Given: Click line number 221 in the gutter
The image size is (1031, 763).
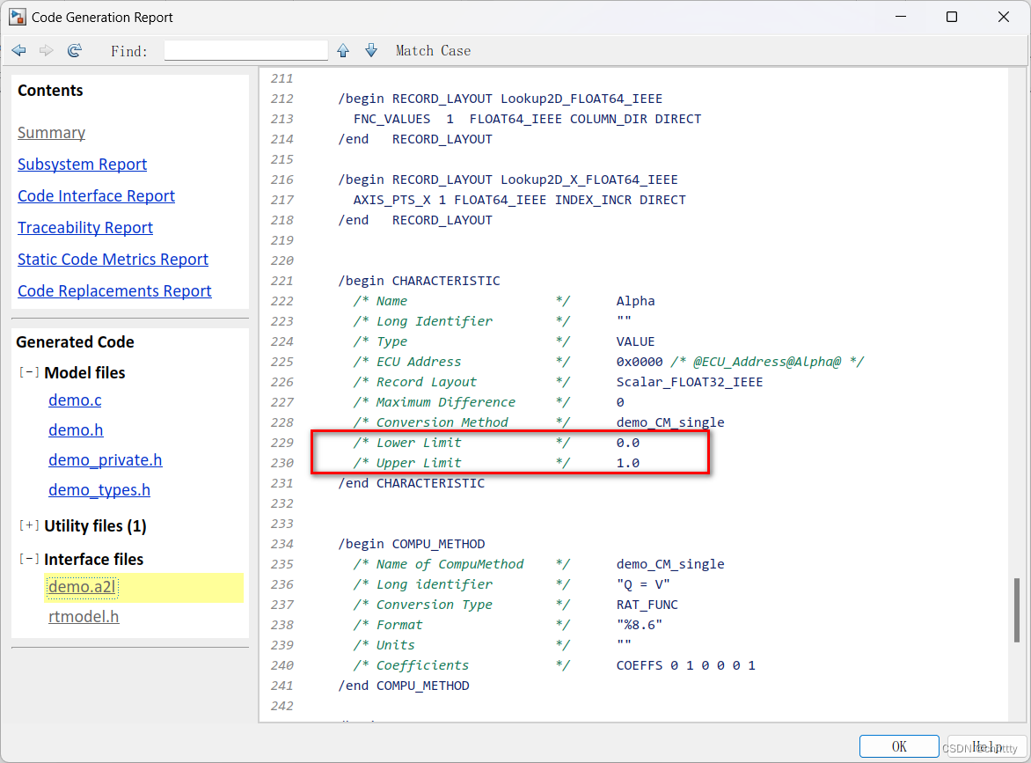Looking at the screenshot, I should coord(282,281).
